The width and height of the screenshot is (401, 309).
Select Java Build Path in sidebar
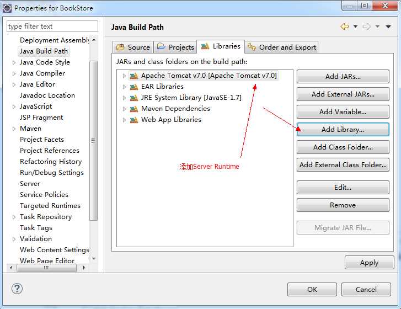tap(44, 51)
